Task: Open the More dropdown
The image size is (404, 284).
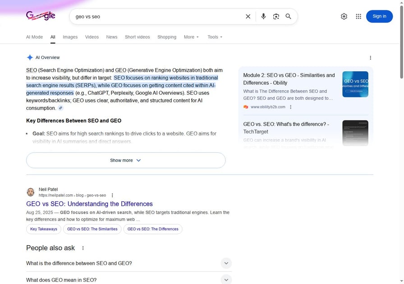Action: (191, 37)
